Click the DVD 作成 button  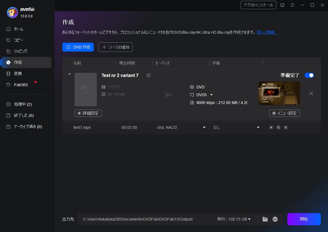(x=78, y=47)
